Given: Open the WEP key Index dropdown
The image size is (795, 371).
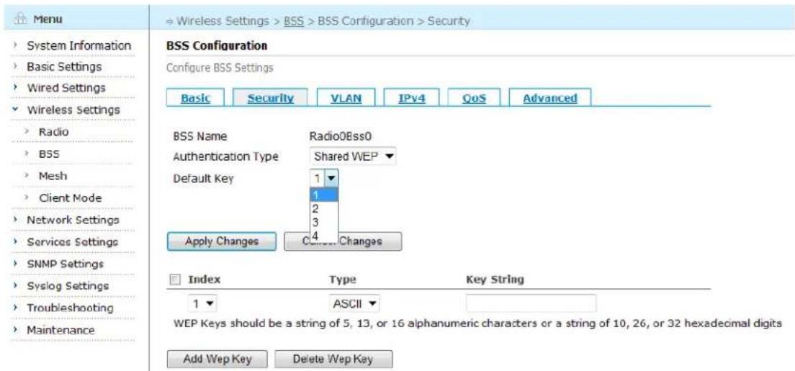Looking at the screenshot, I should 203,305.
